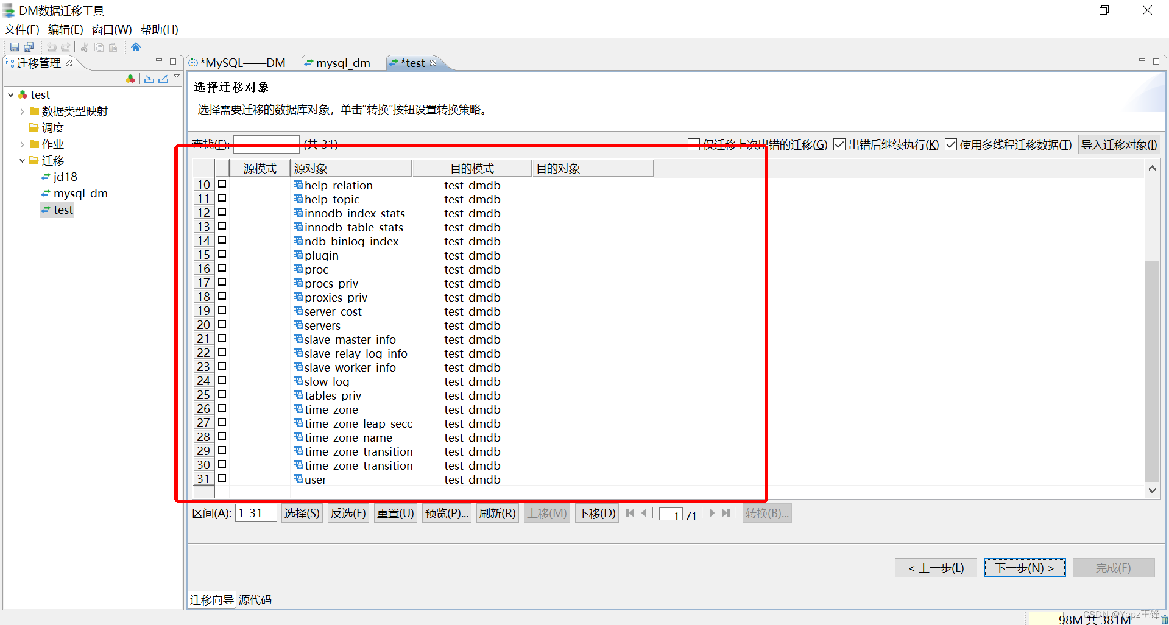Image resolution: width=1169 pixels, height=625 pixels.
Task: Click the 调度 folder icon
Action: coord(34,127)
